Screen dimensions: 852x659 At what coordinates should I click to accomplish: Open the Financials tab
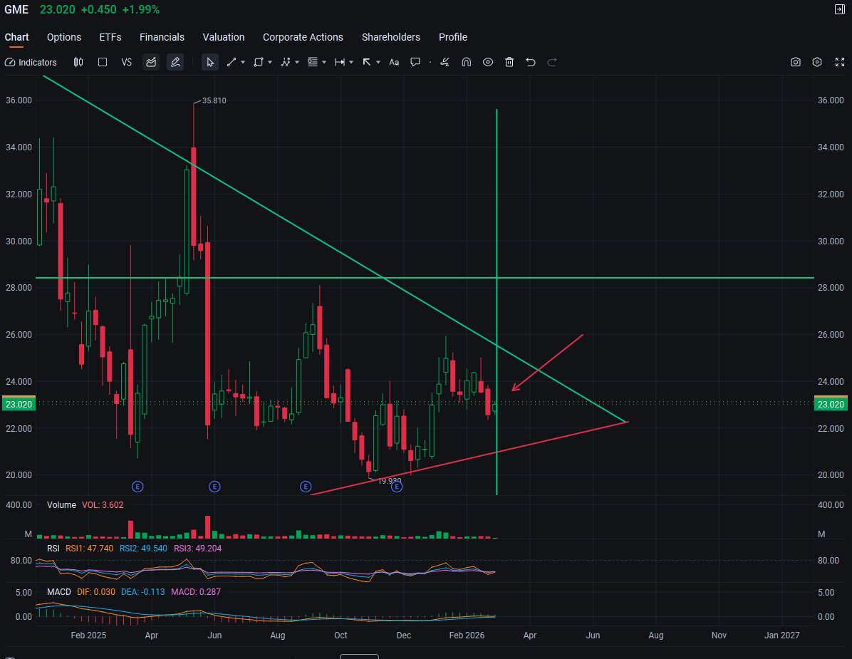162,37
